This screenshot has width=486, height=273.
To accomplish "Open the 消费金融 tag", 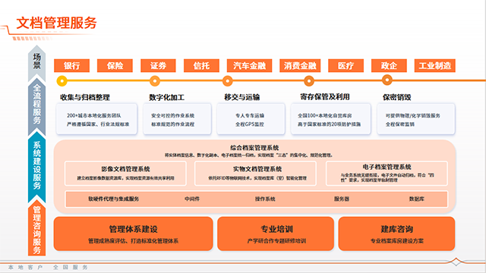I will tap(300, 66).
